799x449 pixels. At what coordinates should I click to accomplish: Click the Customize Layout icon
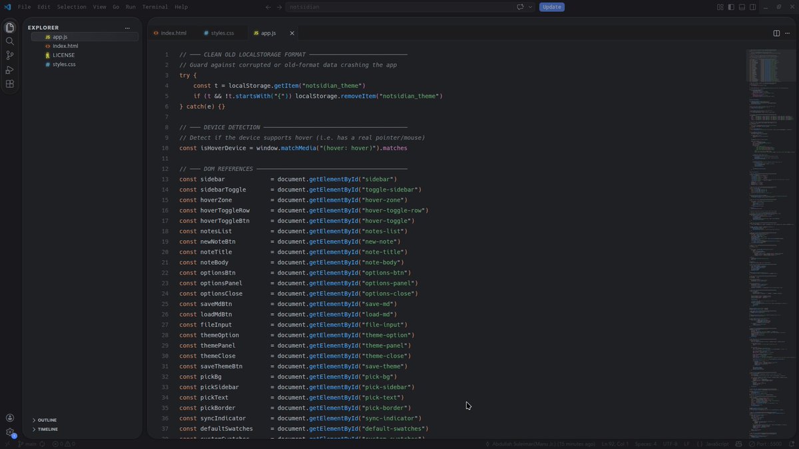[x=720, y=7]
